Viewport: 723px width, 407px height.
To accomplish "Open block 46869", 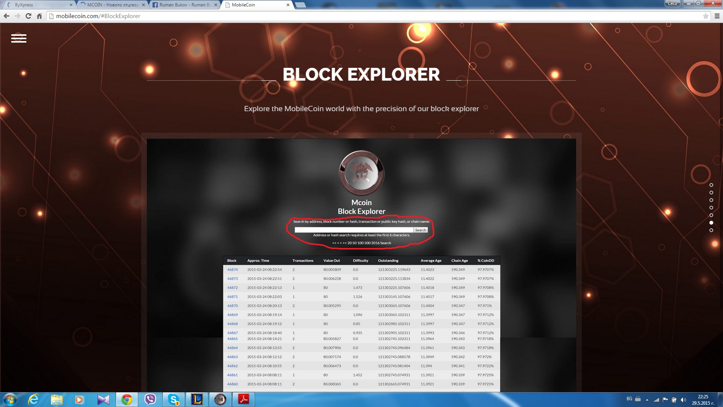I will [232, 315].
